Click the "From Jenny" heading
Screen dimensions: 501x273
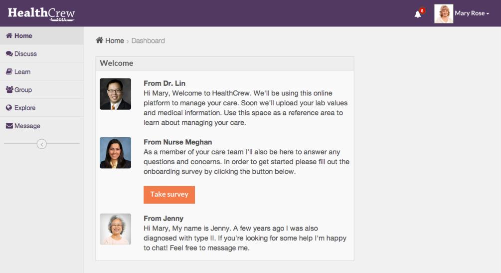pyautogui.click(x=164, y=219)
